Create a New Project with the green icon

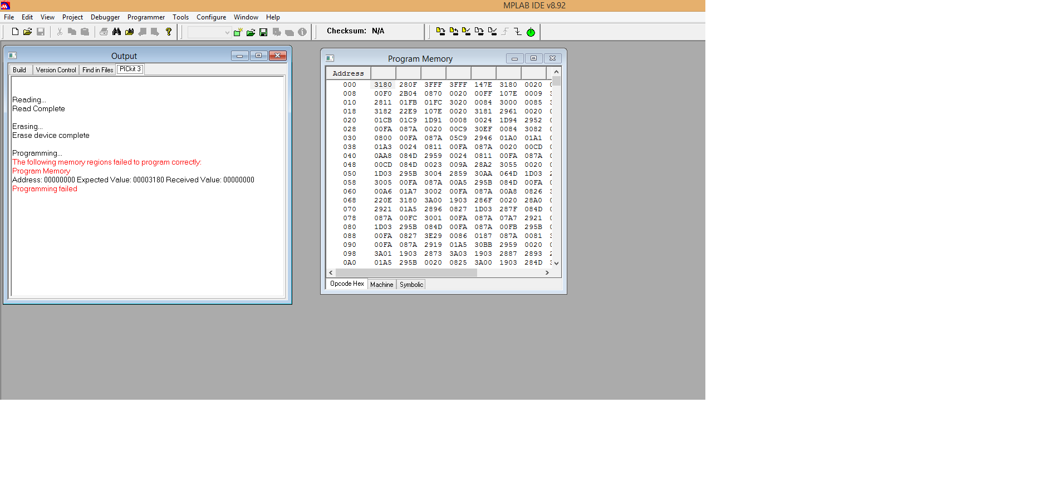[238, 32]
